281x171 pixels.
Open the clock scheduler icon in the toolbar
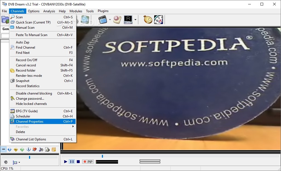pyautogui.click(x=159, y=19)
